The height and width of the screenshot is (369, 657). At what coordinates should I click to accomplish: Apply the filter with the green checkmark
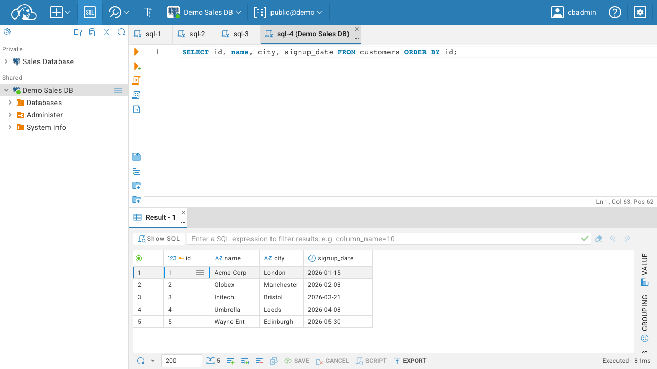pyautogui.click(x=584, y=239)
